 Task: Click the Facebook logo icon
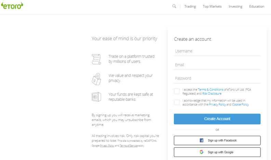pos(202,141)
